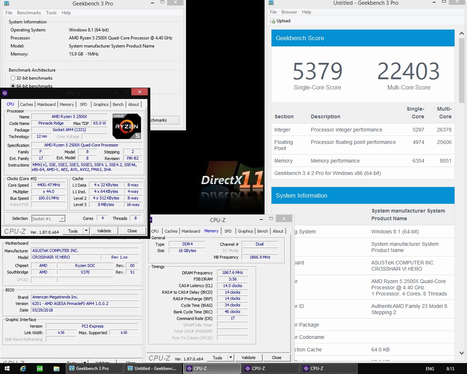Viewport: 467px width, 374px height.
Task: Click the Untitled Geekbench window title icon
Action: [271, 3]
